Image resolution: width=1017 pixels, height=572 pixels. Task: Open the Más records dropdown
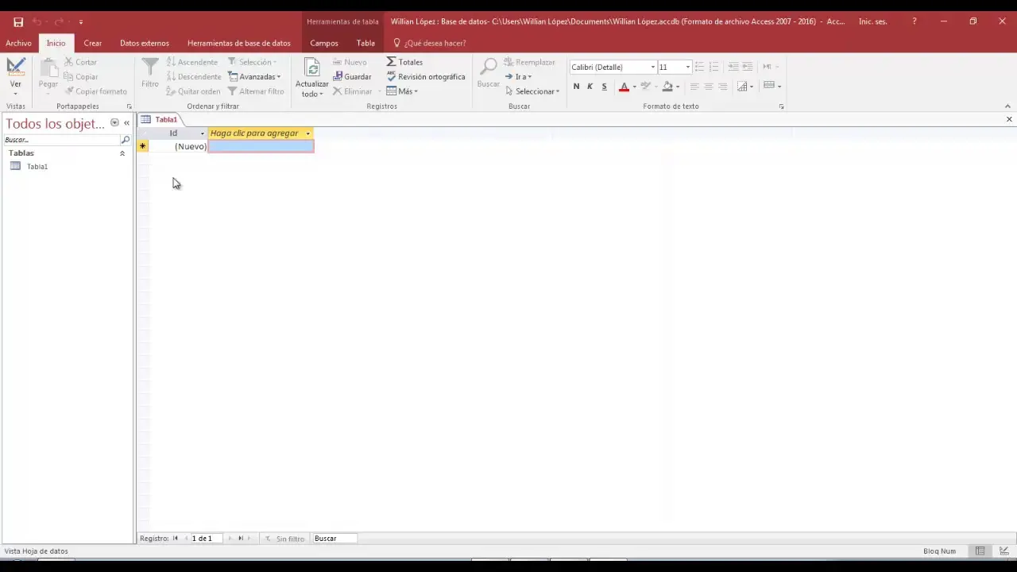pyautogui.click(x=402, y=91)
